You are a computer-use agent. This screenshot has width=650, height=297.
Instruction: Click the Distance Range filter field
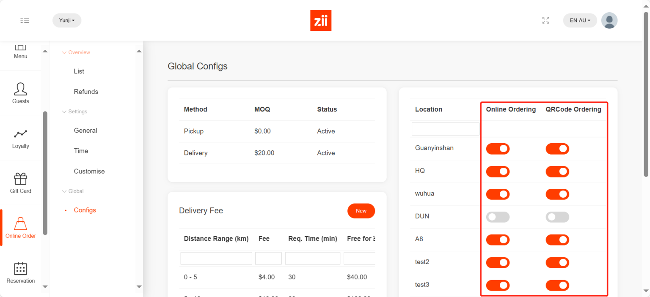(x=216, y=259)
